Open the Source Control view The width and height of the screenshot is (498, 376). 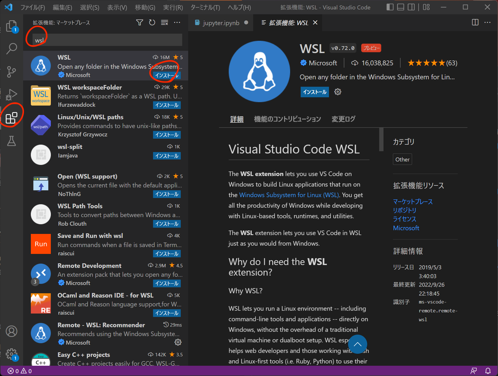(x=12, y=72)
